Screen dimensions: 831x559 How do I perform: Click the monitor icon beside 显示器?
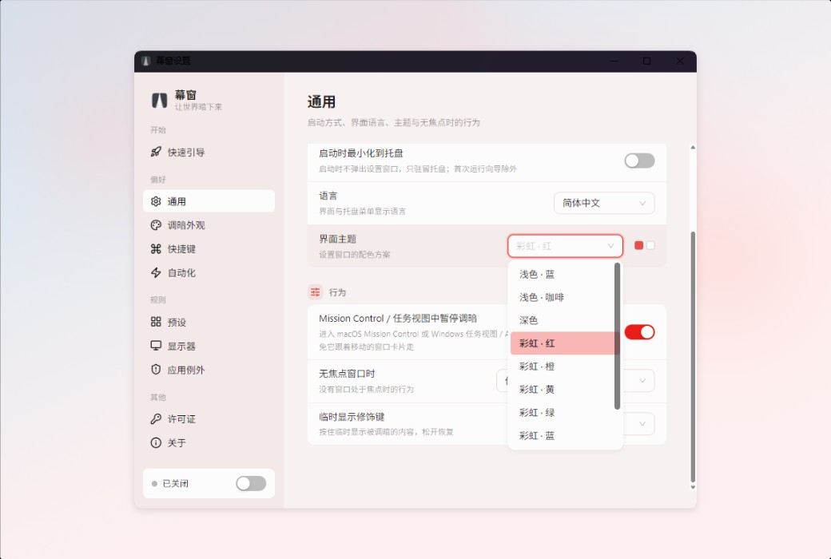click(156, 346)
